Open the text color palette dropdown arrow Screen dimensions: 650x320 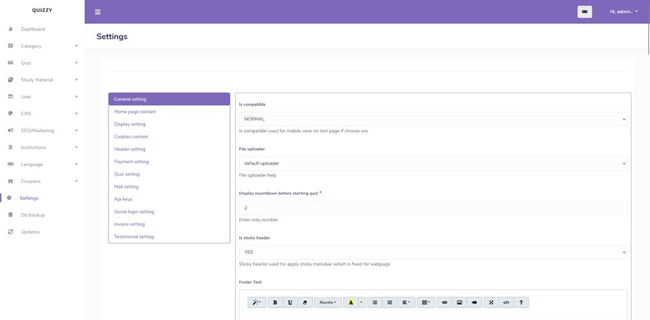tap(361, 302)
